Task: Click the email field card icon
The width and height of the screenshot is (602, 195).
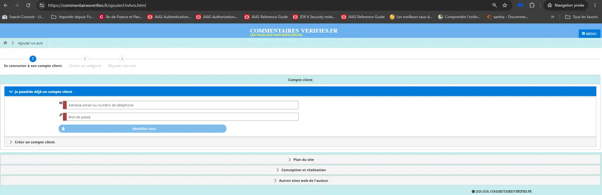Action: coord(61,103)
